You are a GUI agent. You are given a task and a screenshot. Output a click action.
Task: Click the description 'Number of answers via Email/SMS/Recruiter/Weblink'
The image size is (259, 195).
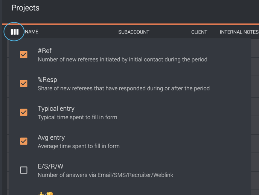coord(105,175)
